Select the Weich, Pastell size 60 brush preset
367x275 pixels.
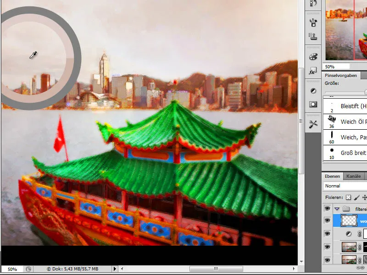click(345, 137)
